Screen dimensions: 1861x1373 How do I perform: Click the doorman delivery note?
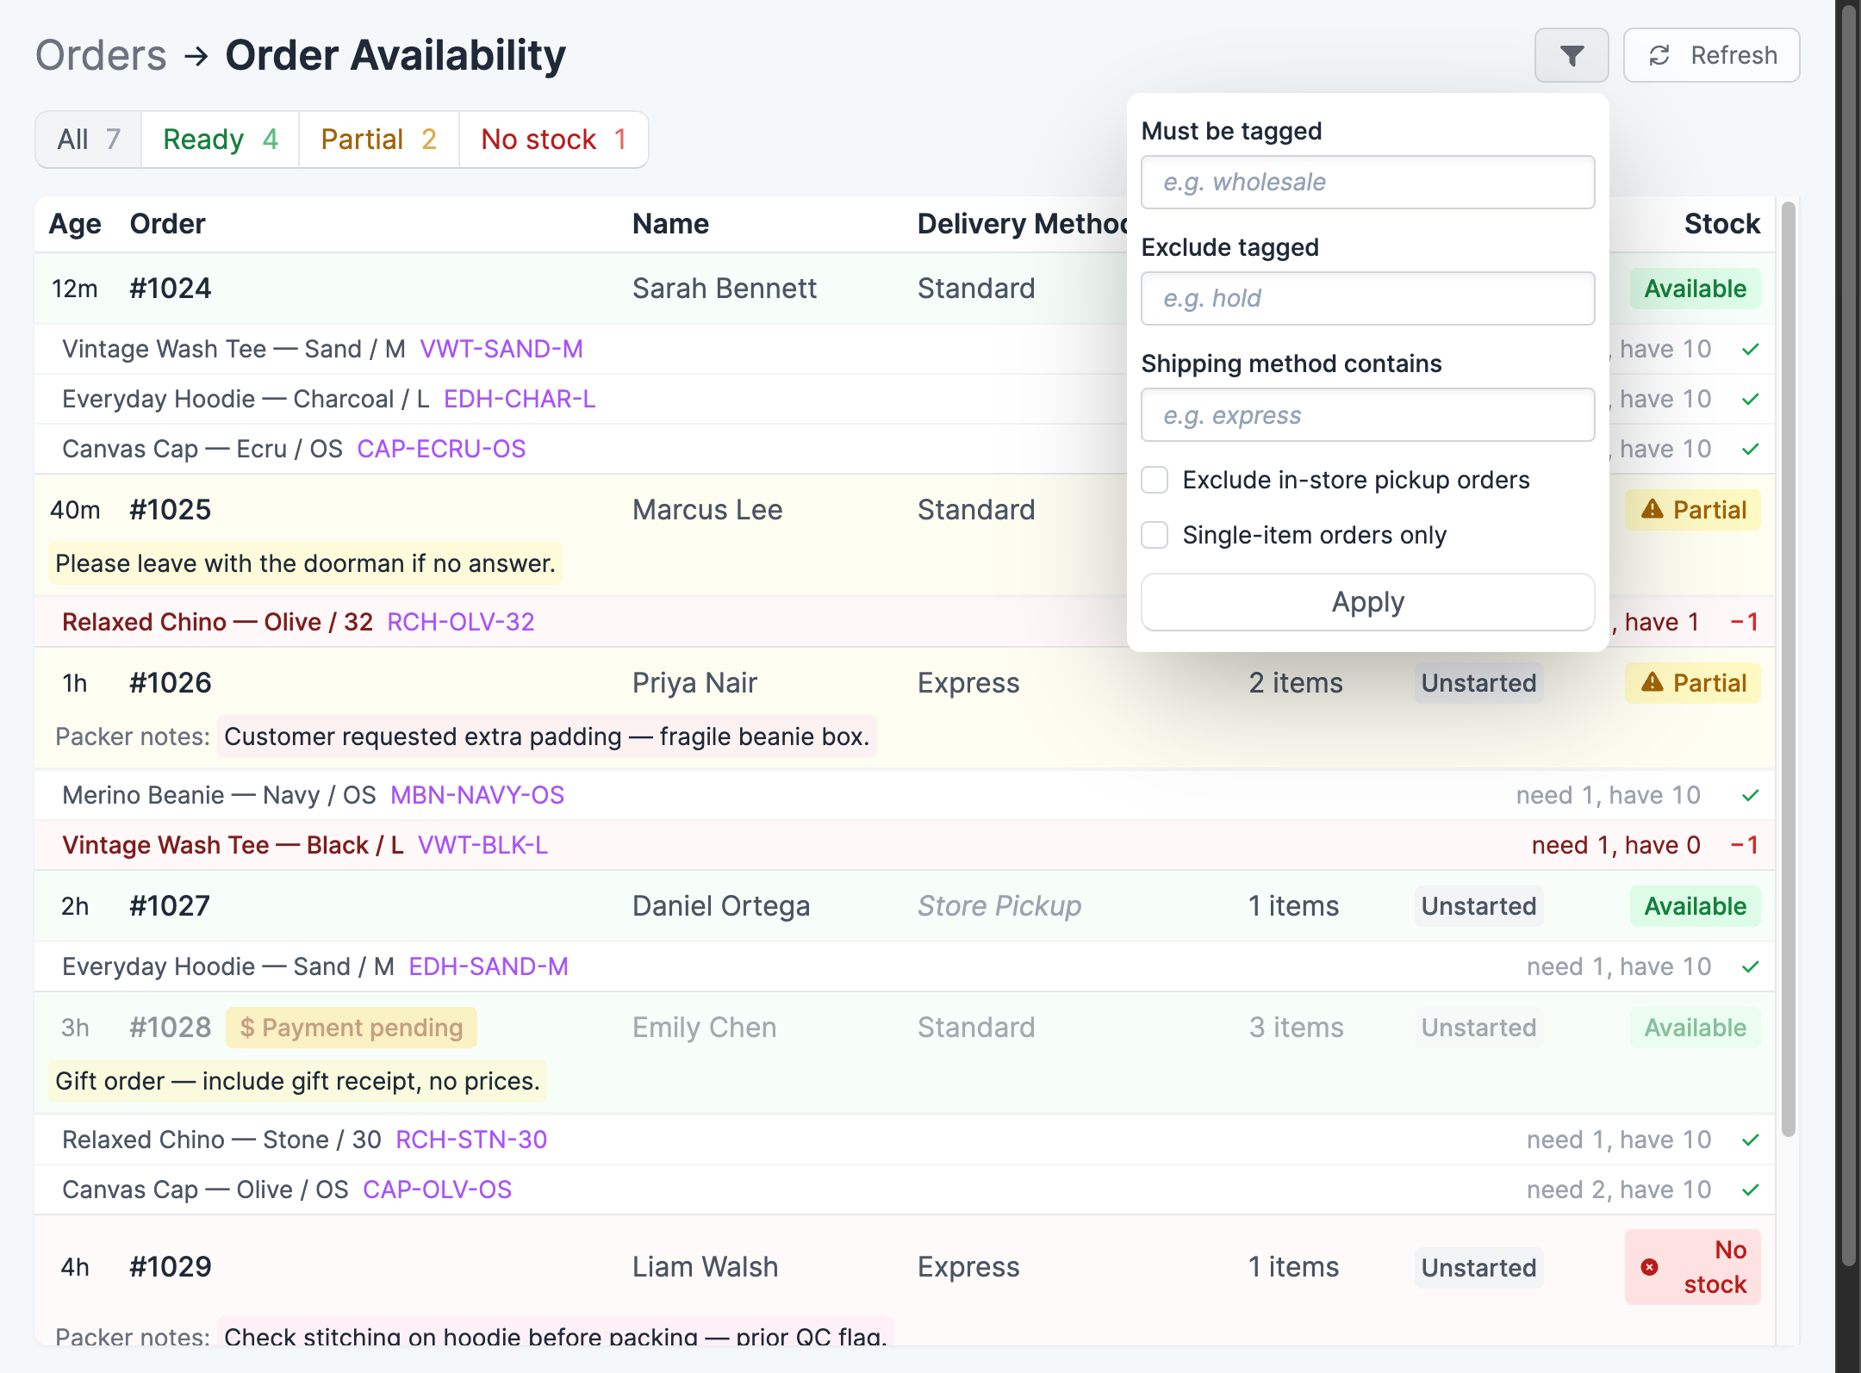[x=305, y=563]
